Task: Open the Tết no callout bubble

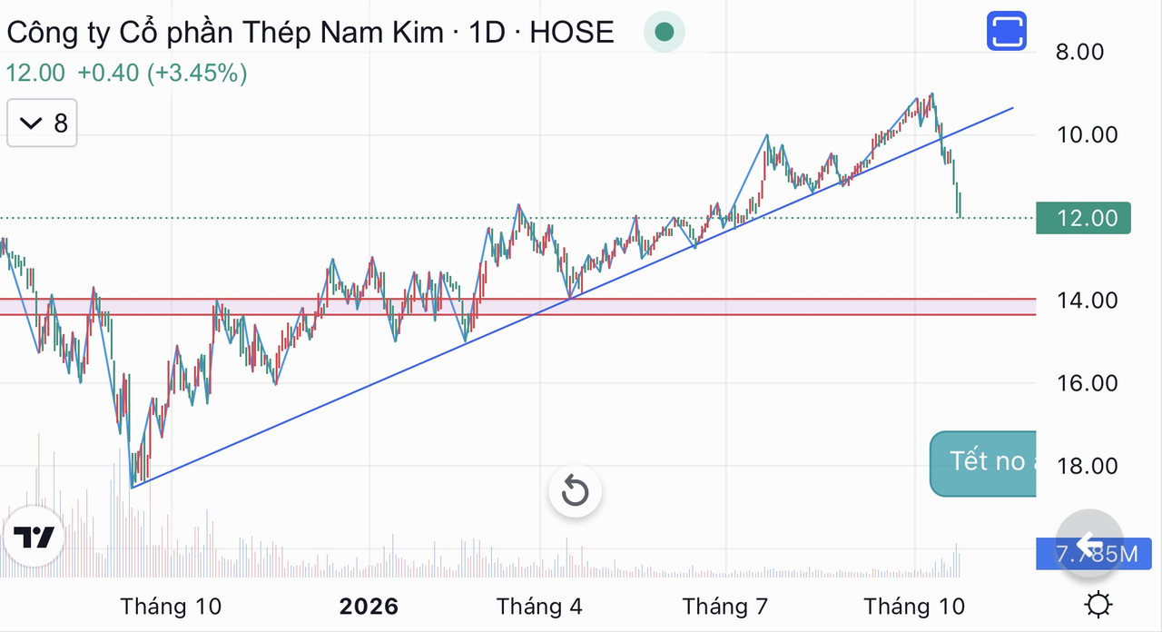Action: coord(983,463)
